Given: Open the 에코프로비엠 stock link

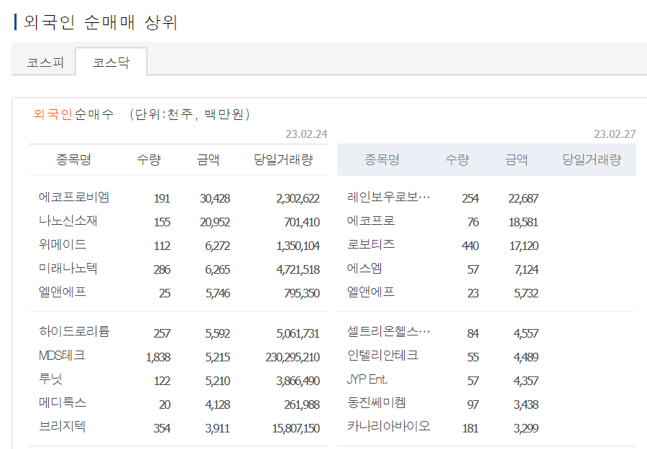Looking at the screenshot, I should click(x=74, y=197).
